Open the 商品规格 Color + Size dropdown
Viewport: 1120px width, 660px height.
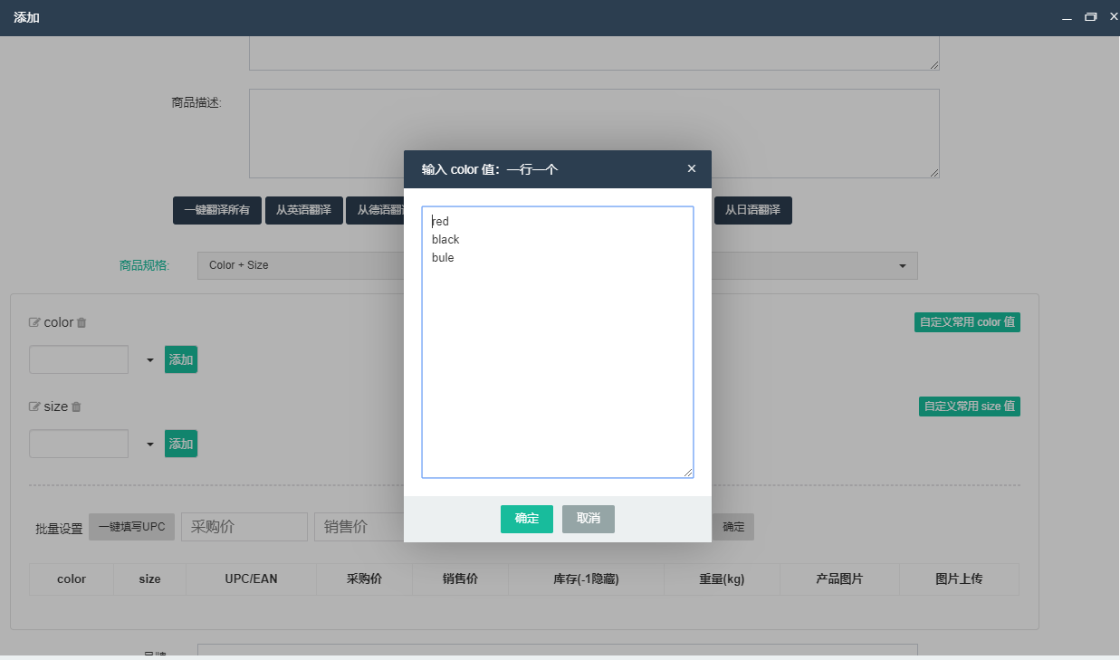coord(557,265)
